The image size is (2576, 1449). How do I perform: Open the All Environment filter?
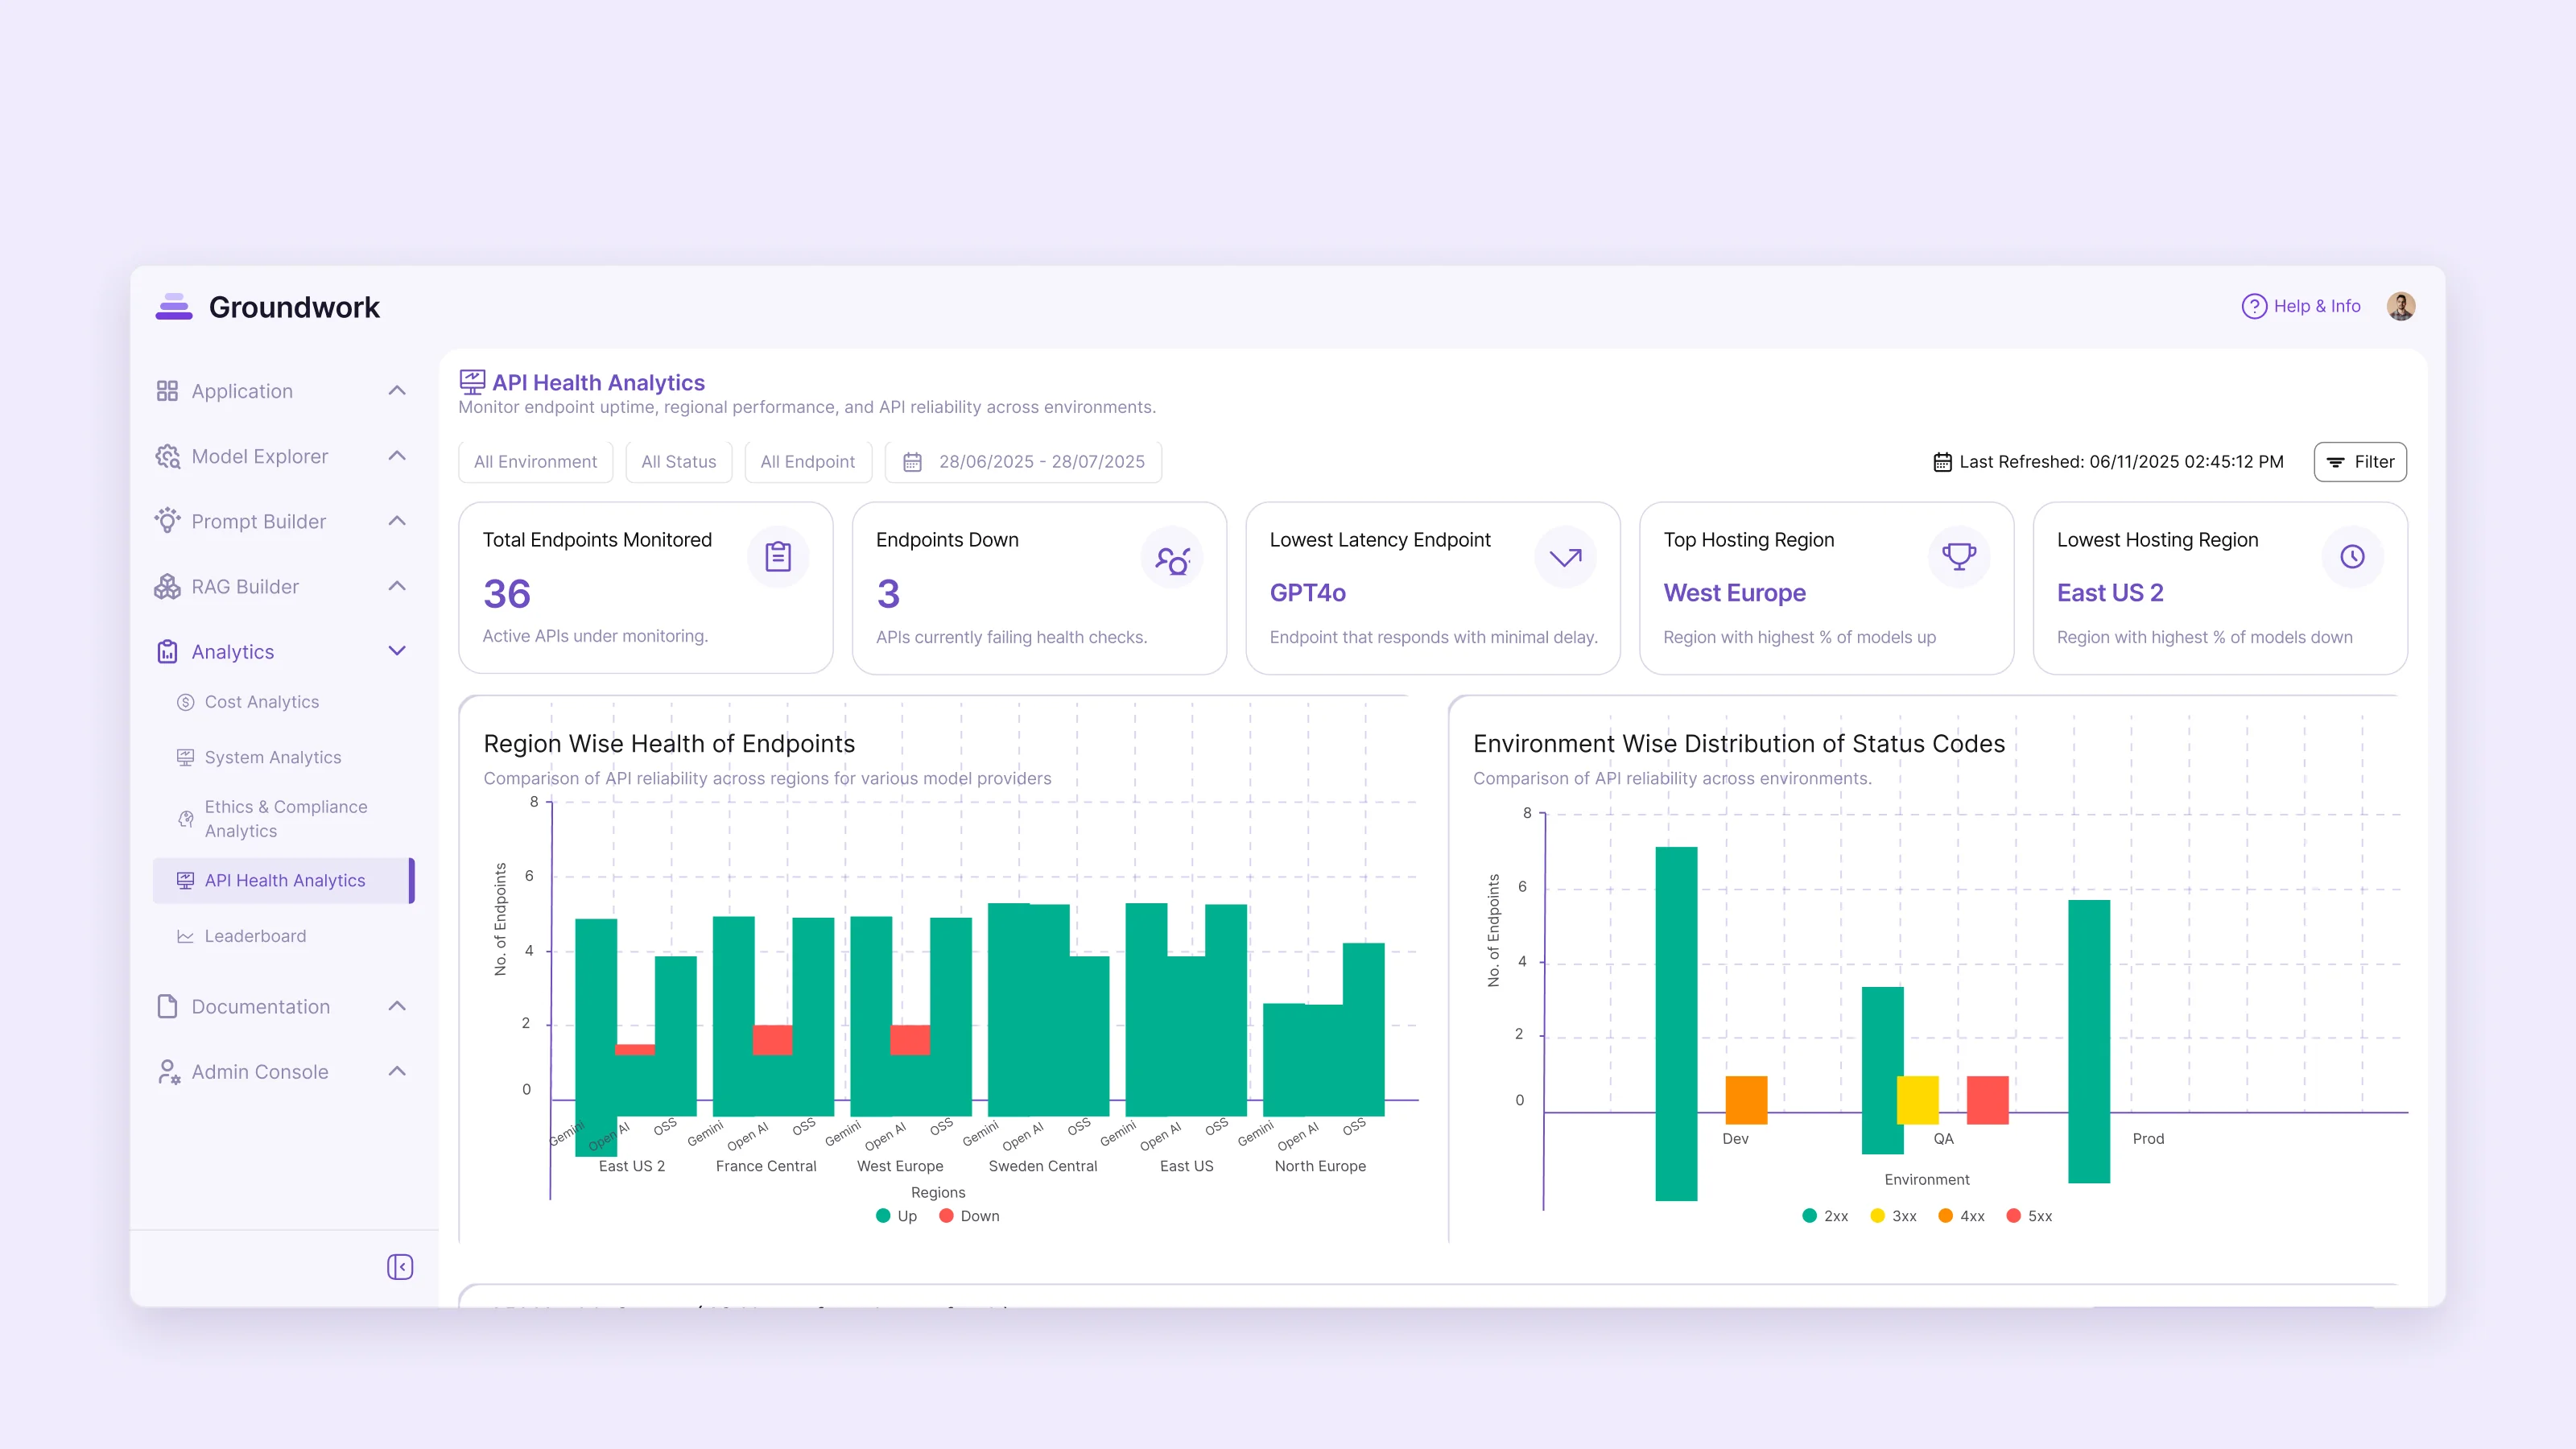[535, 462]
